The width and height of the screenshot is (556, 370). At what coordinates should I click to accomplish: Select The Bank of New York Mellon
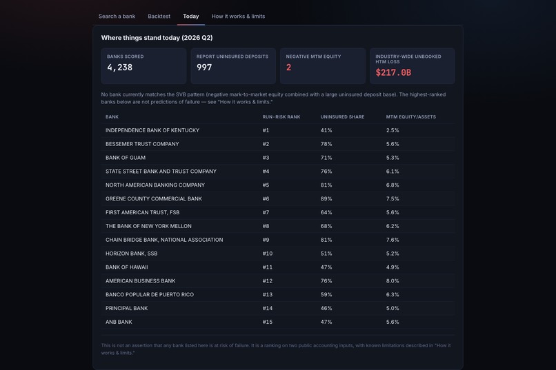(x=277, y=226)
